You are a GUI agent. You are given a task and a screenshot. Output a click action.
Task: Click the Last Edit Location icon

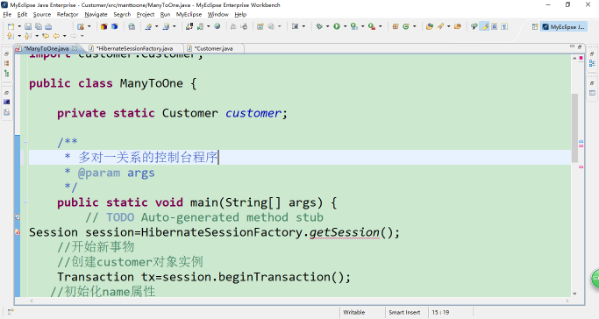tap(46, 36)
